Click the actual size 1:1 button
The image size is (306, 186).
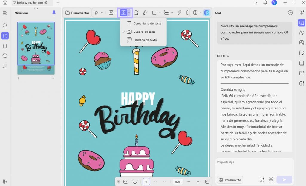coord(207,182)
